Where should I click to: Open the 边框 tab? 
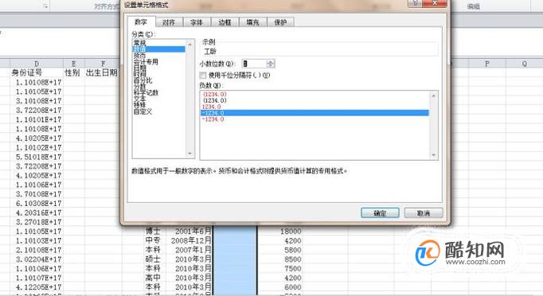click(225, 22)
